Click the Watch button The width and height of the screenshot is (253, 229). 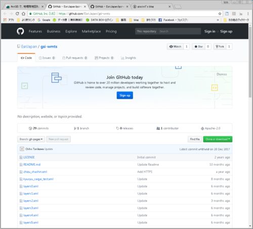(175, 47)
